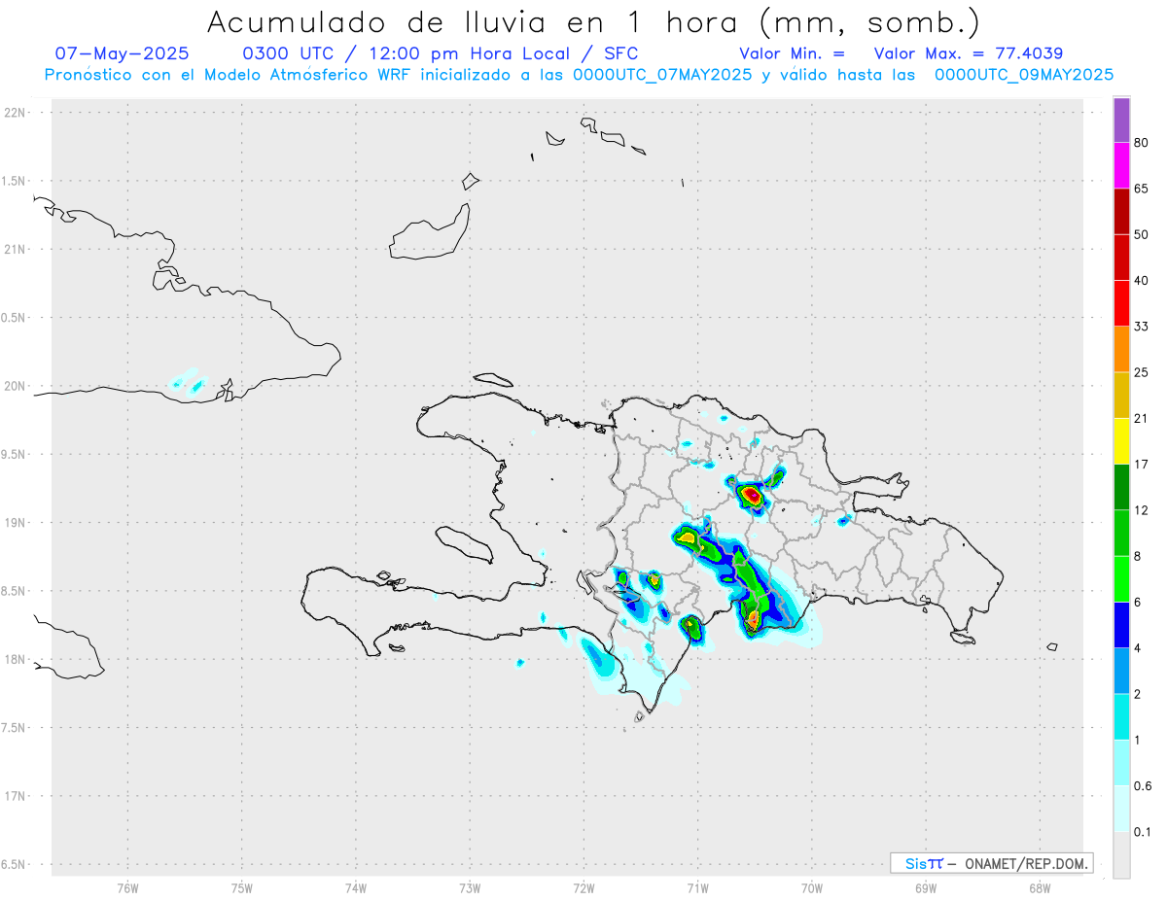Click the '20N' latitude label

[15, 386]
